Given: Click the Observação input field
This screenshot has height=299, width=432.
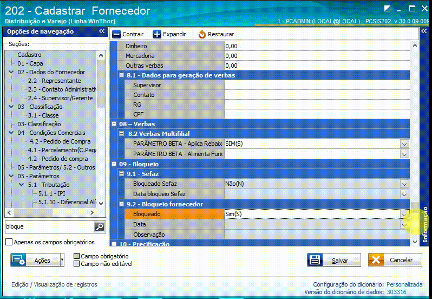Looking at the screenshot, I should click(317, 235).
